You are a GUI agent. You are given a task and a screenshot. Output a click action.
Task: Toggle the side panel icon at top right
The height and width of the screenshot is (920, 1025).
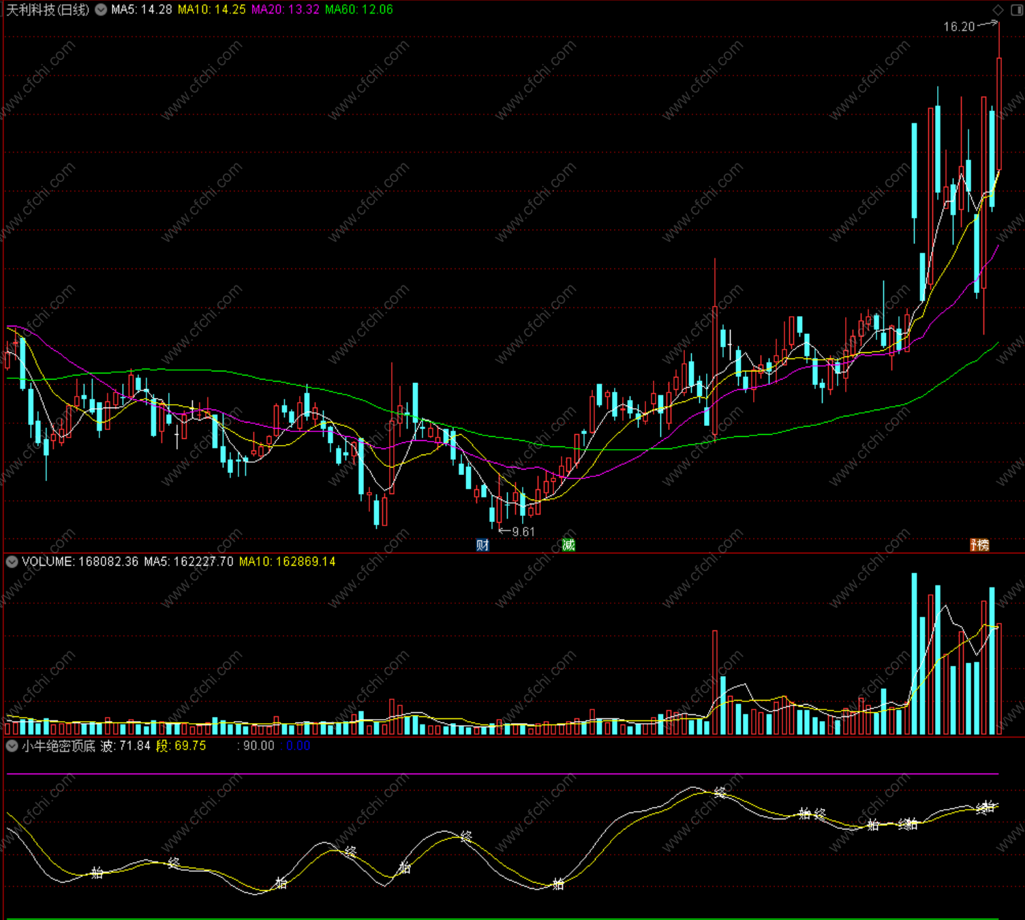[x=1015, y=10]
